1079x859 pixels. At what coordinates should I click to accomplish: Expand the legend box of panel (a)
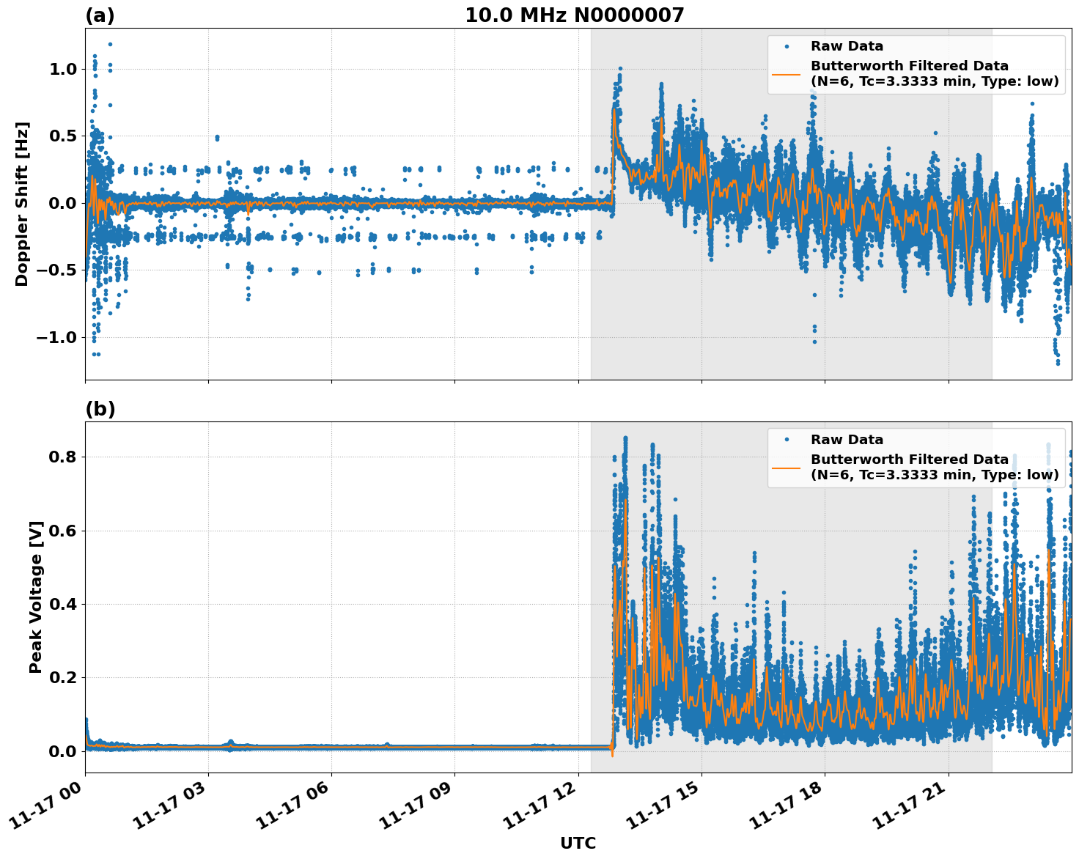916,66
